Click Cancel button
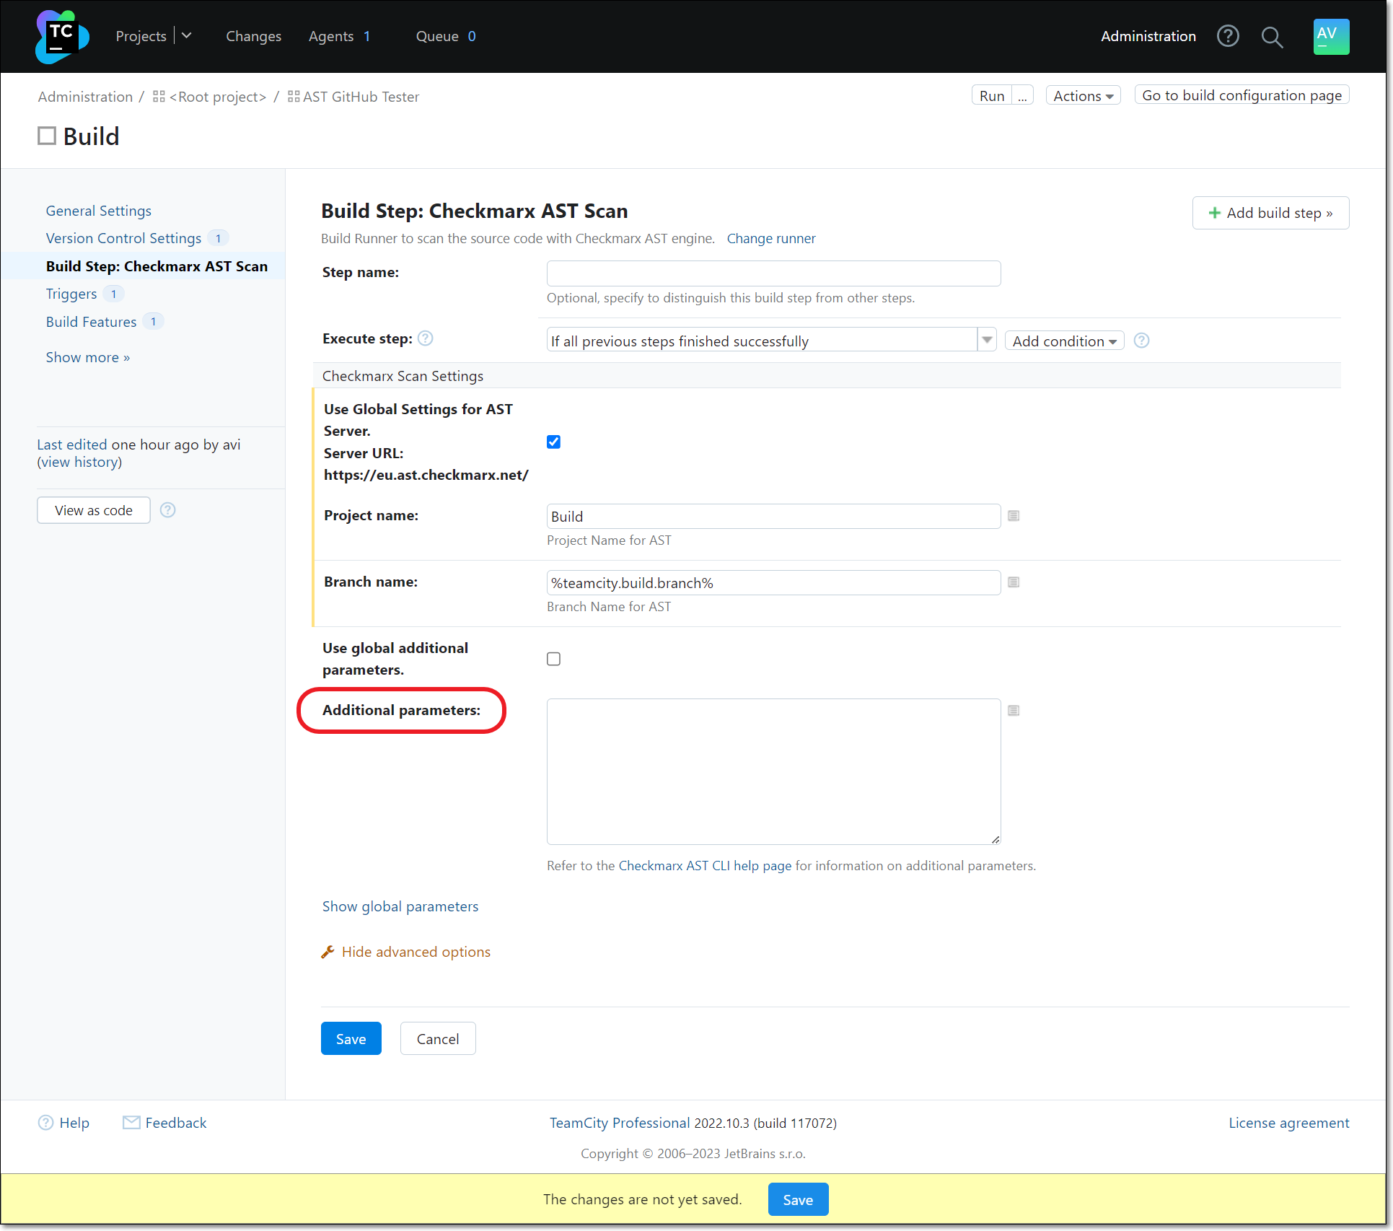Viewport: 1393px width, 1231px height. pos(438,1039)
